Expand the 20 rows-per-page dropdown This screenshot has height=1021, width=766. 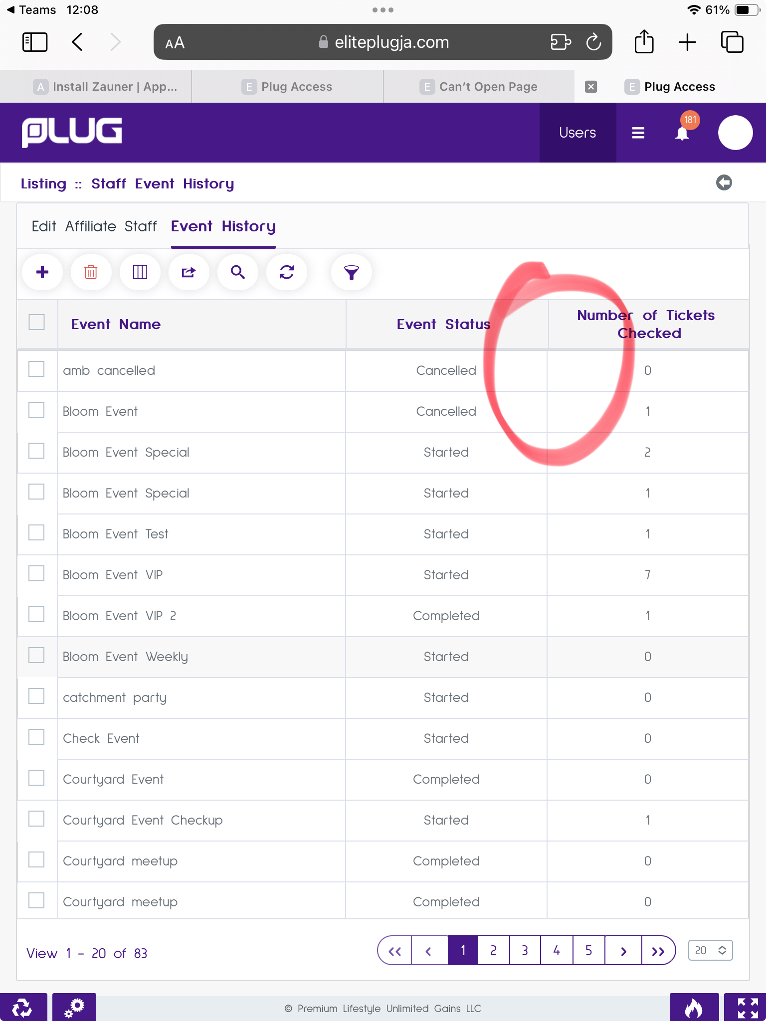tap(710, 950)
